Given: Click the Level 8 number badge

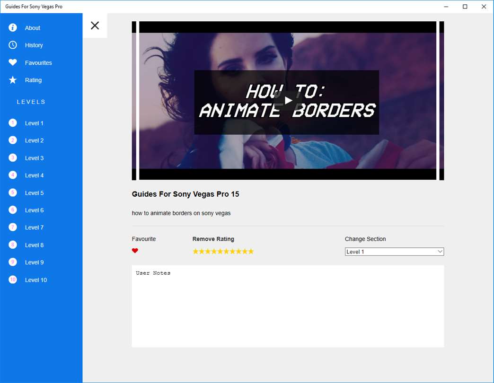Looking at the screenshot, I should pyautogui.click(x=13, y=245).
